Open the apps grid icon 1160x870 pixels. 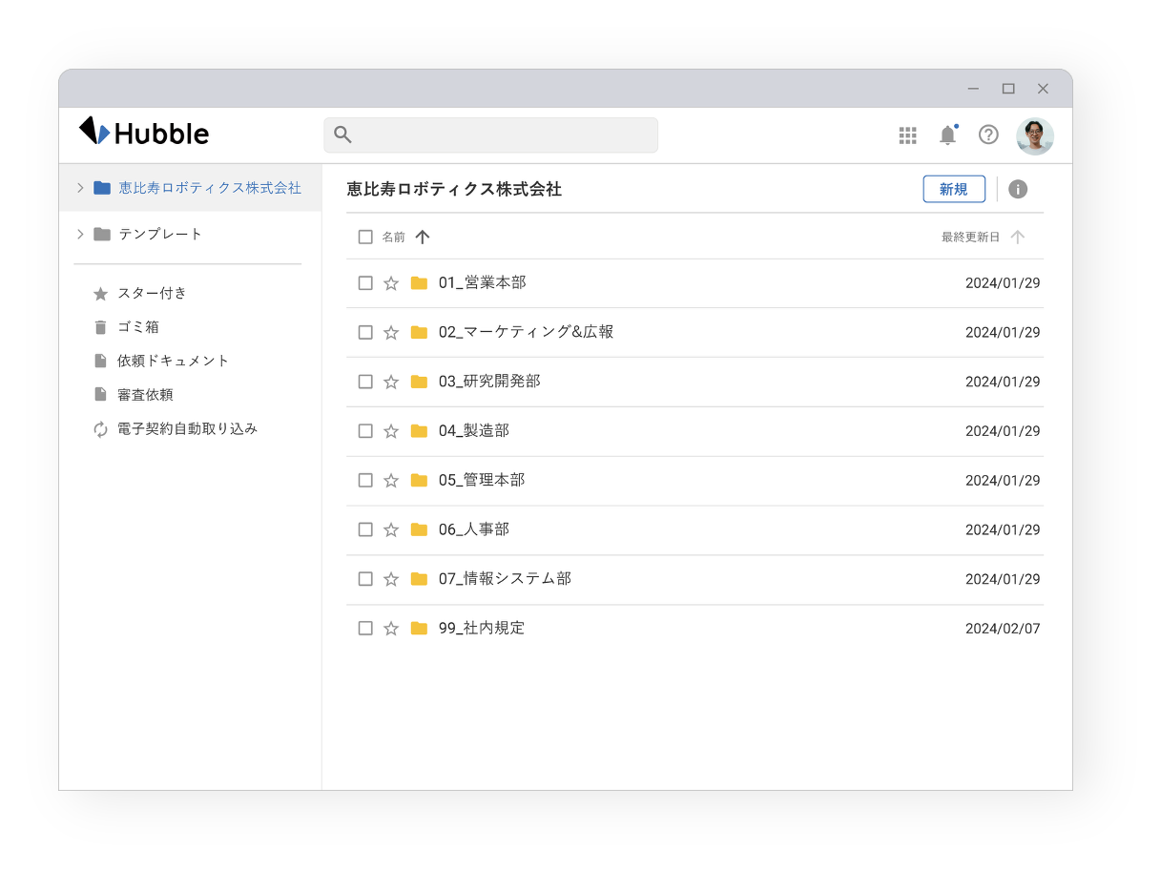coord(907,135)
